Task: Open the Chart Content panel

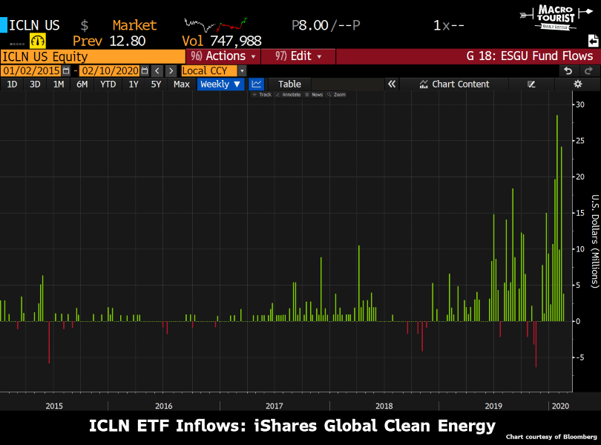Action: pyautogui.click(x=454, y=84)
